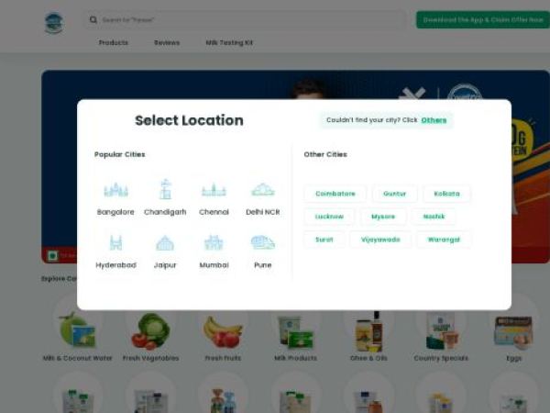Click the search magnifier icon
This screenshot has width=550, height=413.
[x=93, y=19]
